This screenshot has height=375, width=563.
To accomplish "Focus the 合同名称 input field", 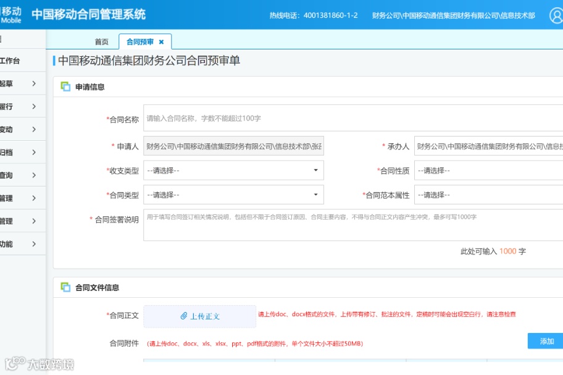I will pos(353,118).
